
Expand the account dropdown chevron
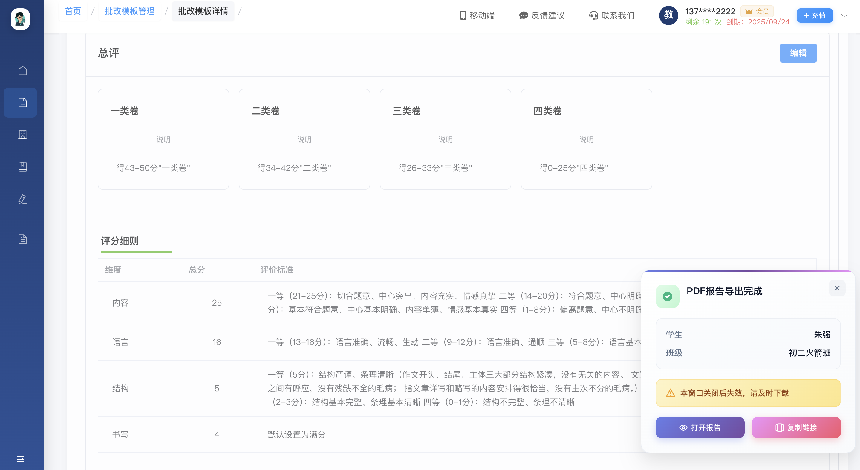pos(844,15)
